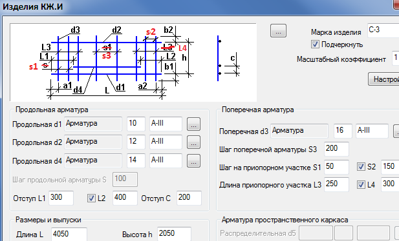Click the browse button beside the reinforcement diagram

click(x=278, y=31)
